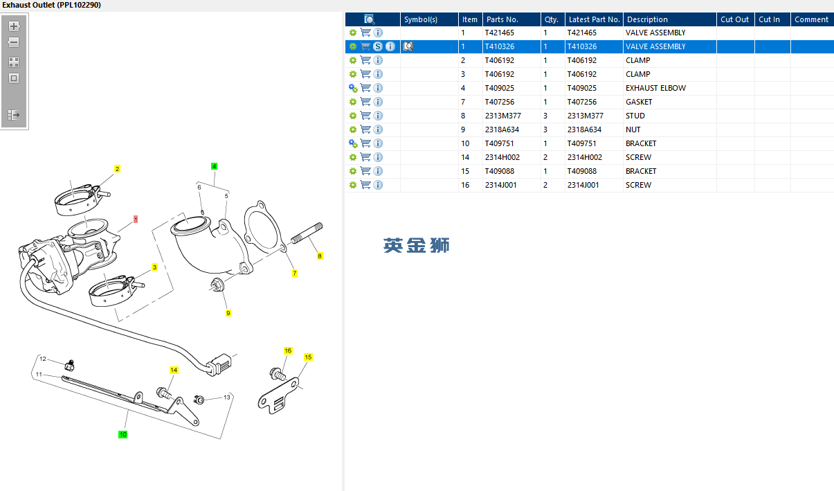This screenshot has height=491, width=834.
Task: Click green gear icon for stud row
Action: (353, 116)
